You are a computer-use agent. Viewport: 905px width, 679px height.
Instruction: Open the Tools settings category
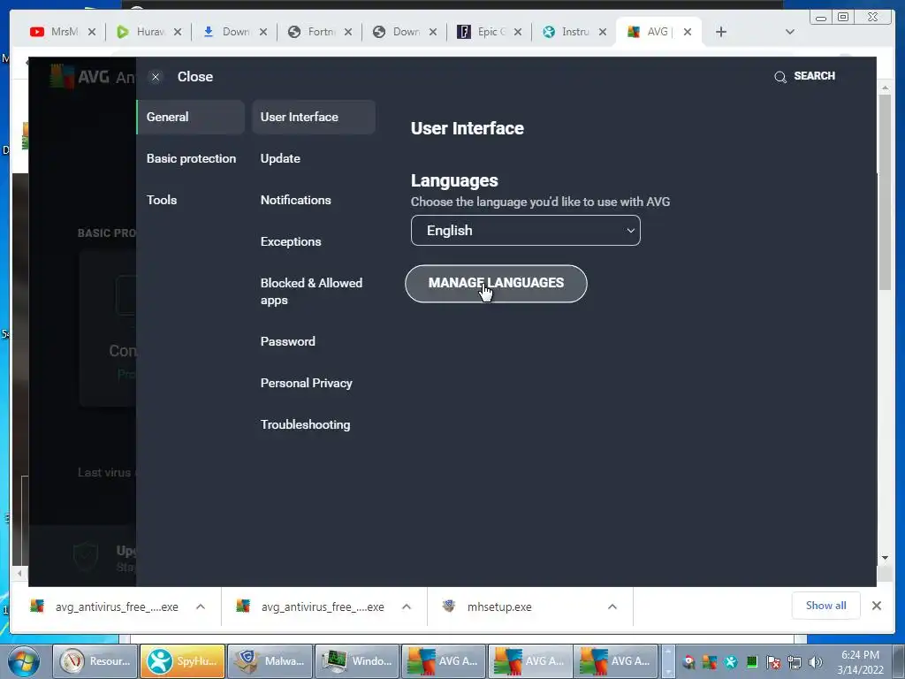pos(162,200)
